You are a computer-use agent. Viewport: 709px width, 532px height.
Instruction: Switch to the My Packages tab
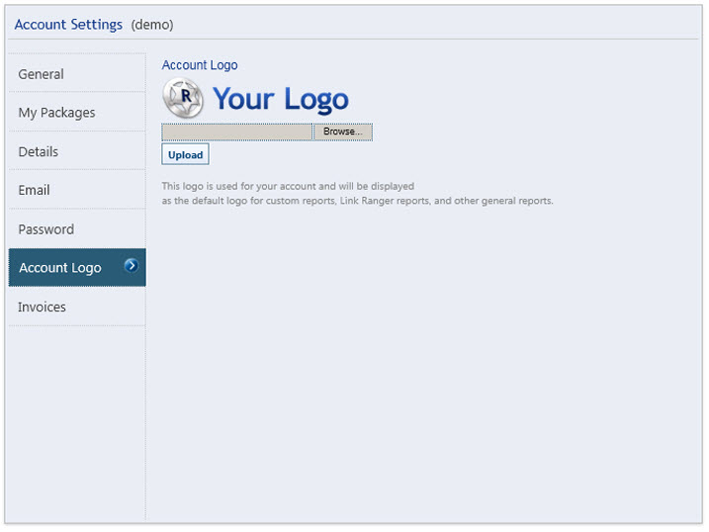point(56,113)
